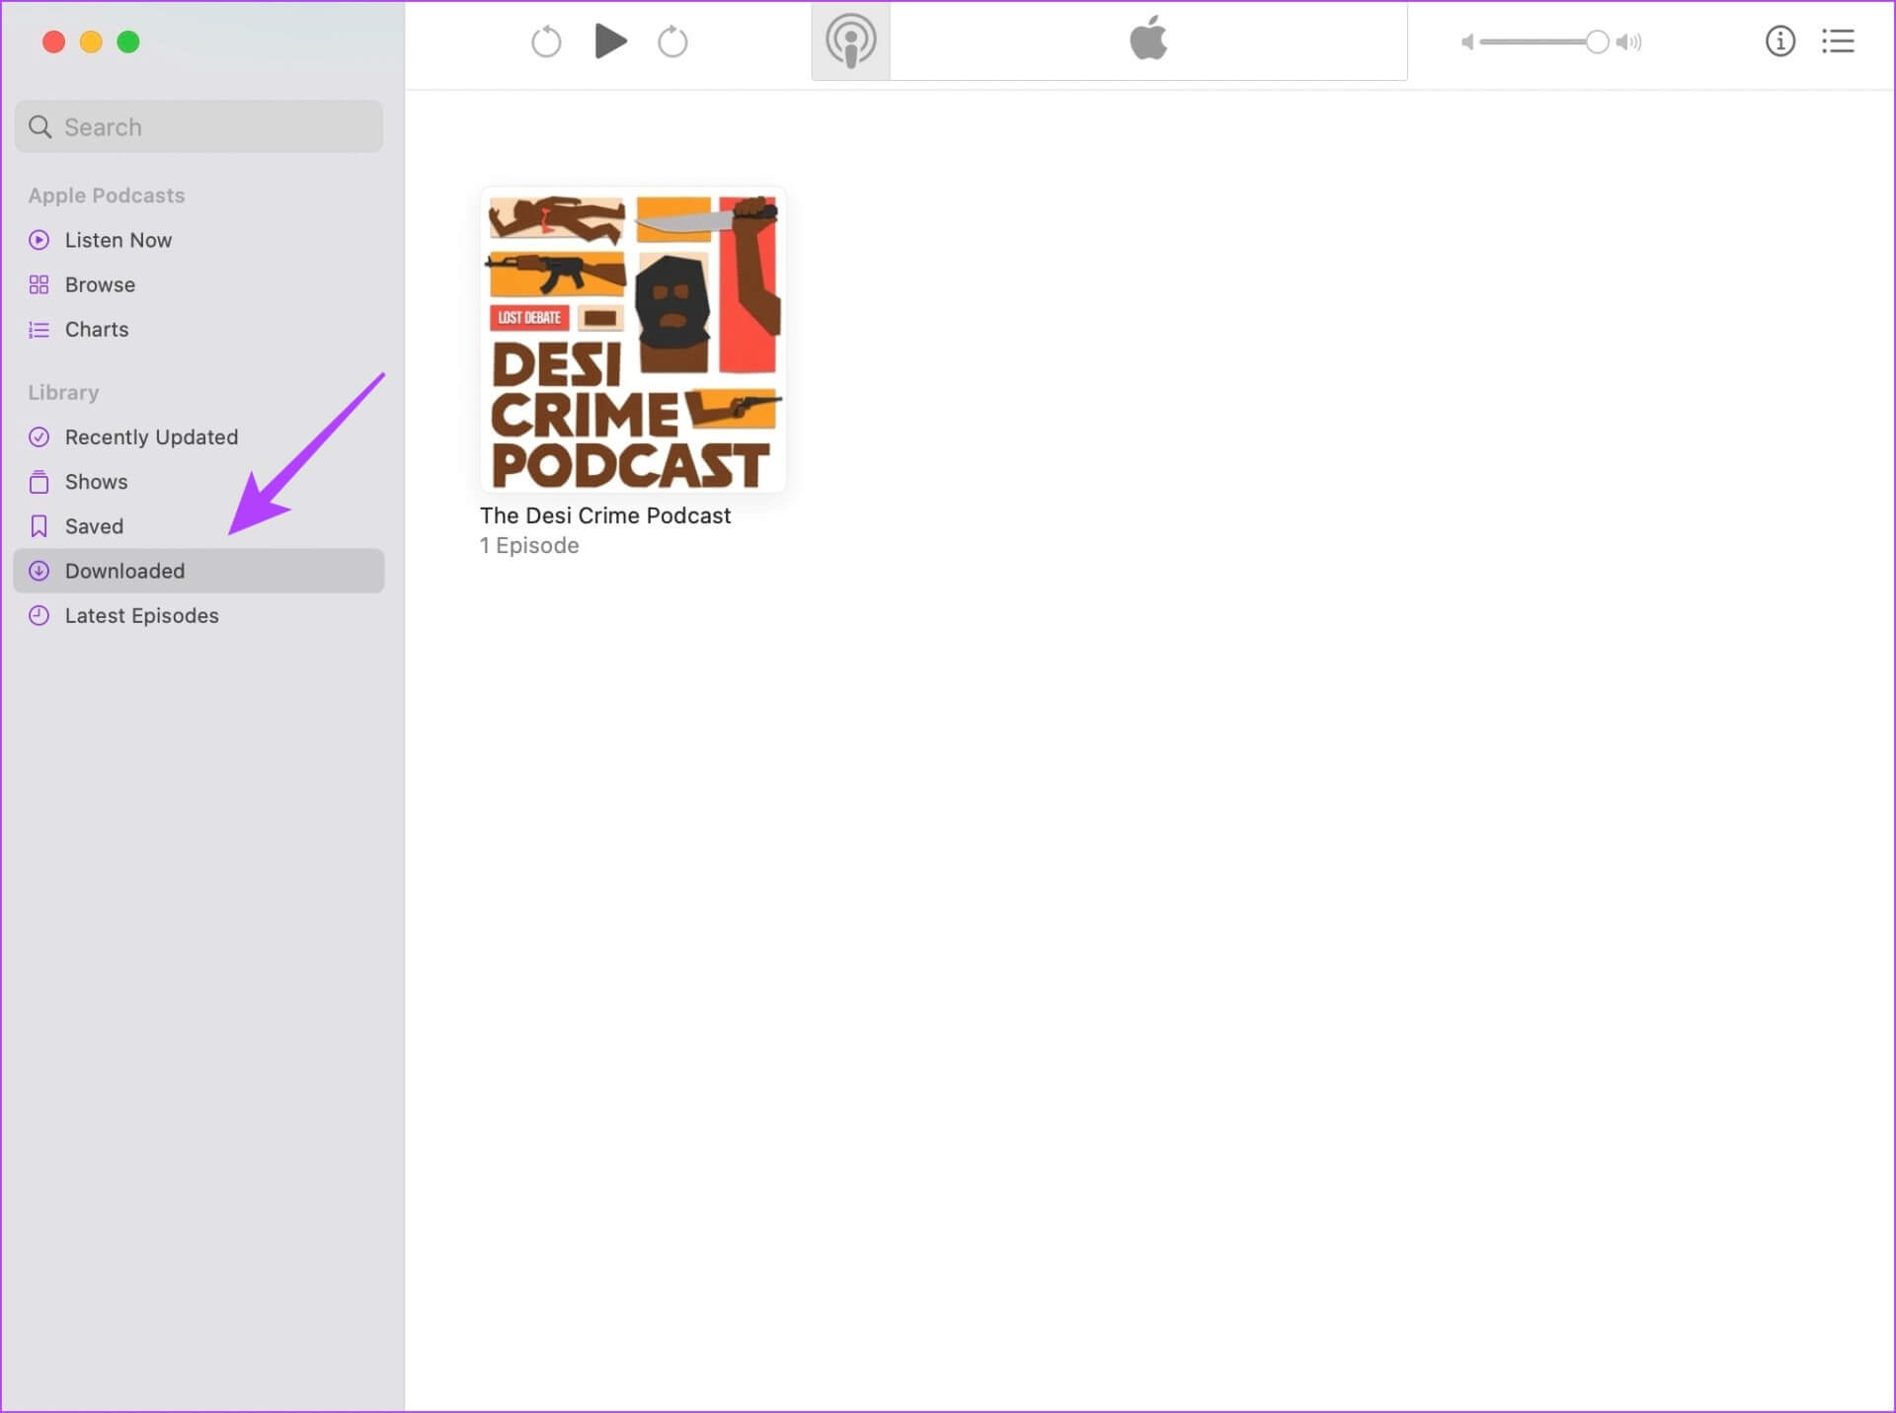Select Recently Updated in library

tap(151, 434)
